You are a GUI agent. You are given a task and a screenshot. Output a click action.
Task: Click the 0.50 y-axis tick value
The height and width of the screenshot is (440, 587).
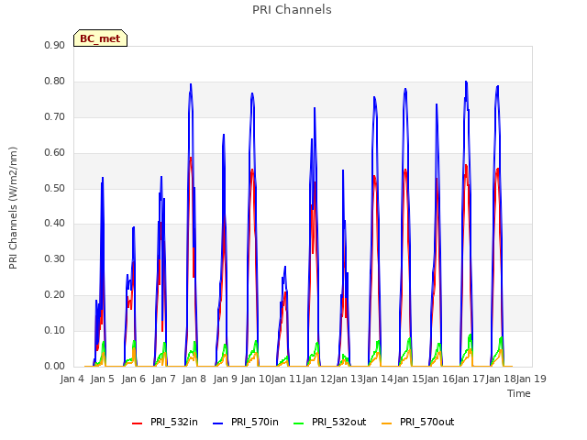pos(55,188)
